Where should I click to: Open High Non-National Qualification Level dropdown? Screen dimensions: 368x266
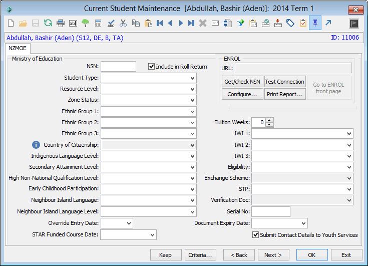(x=192, y=178)
